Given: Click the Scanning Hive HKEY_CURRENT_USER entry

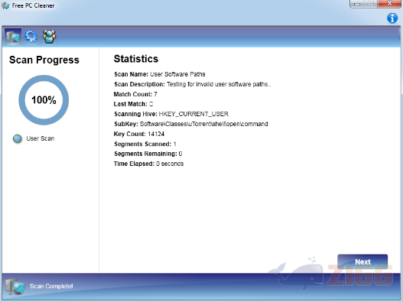Looking at the screenshot, I should 171,114.
